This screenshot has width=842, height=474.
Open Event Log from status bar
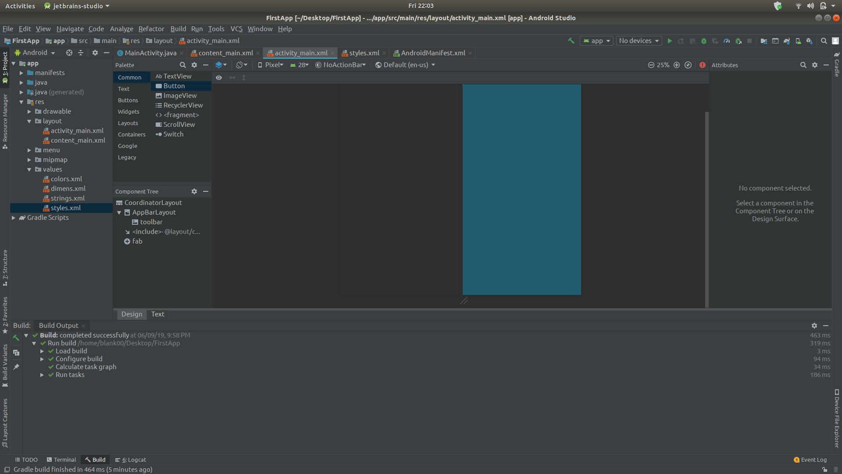tap(810, 460)
